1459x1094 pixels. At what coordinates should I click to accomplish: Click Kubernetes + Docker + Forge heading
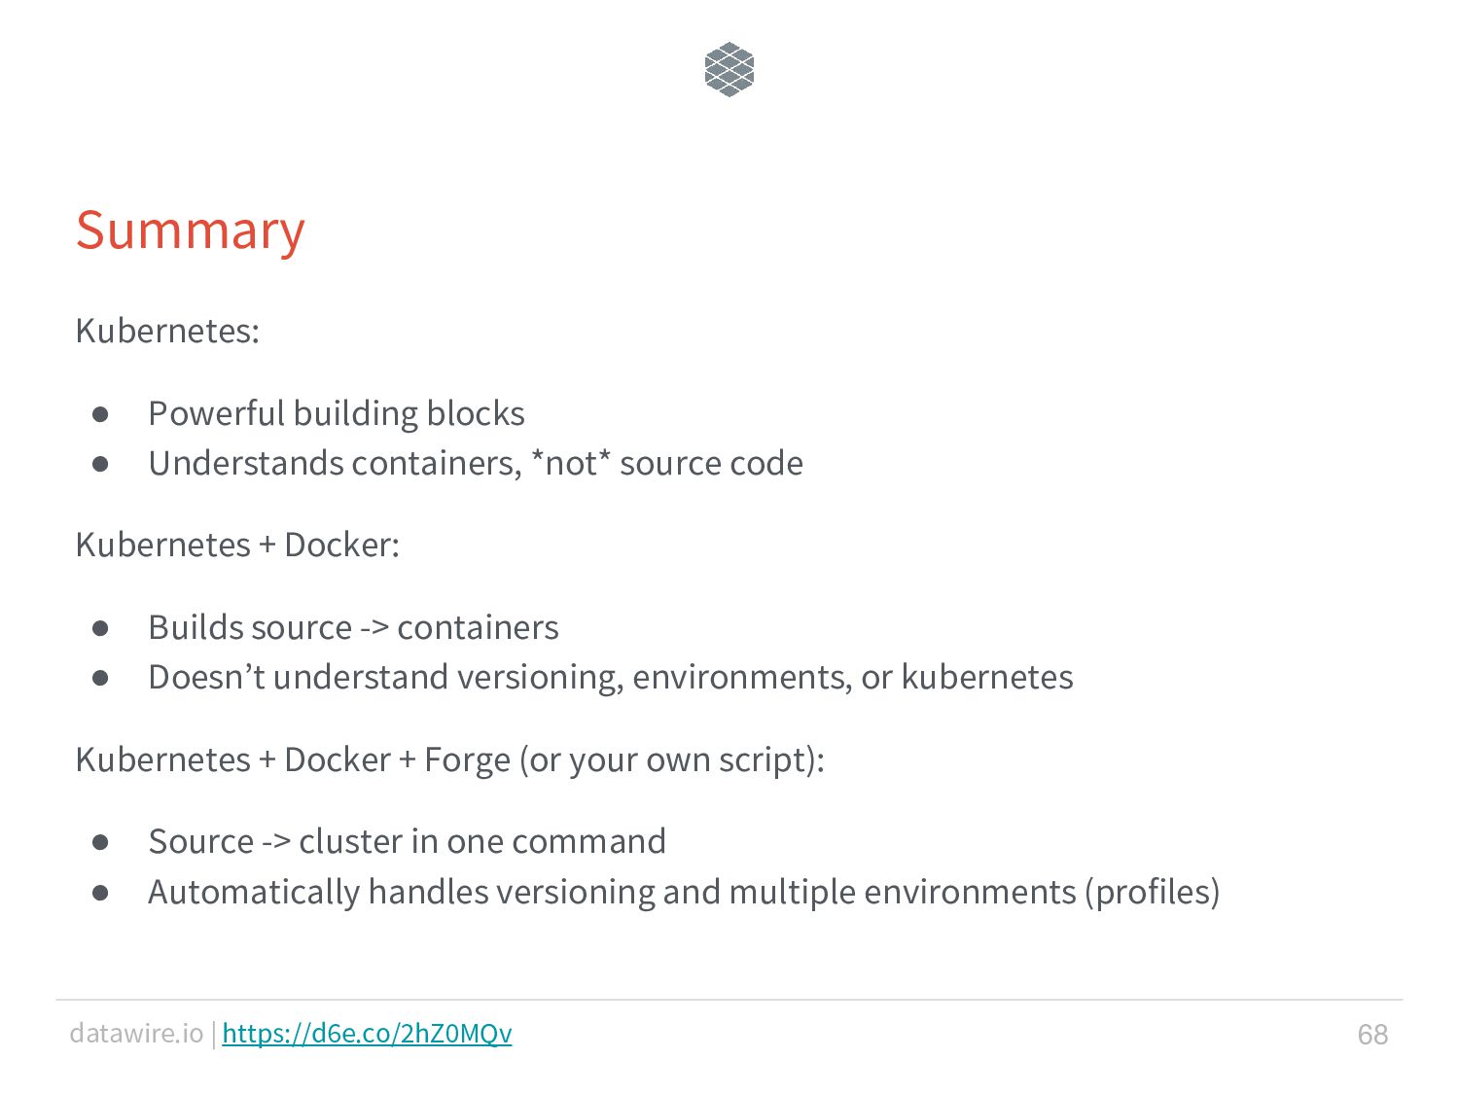click(x=449, y=759)
